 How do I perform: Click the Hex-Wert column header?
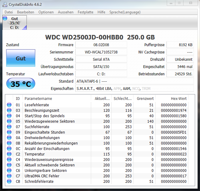pyautogui.click(x=172, y=98)
